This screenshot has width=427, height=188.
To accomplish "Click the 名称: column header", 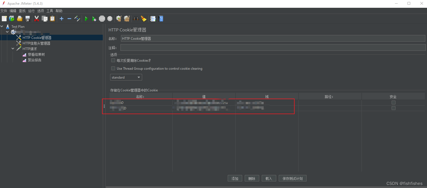I will coord(140,97).
